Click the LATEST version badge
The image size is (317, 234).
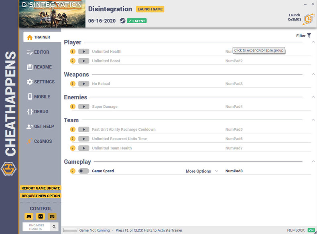click(x=137, y=21)
